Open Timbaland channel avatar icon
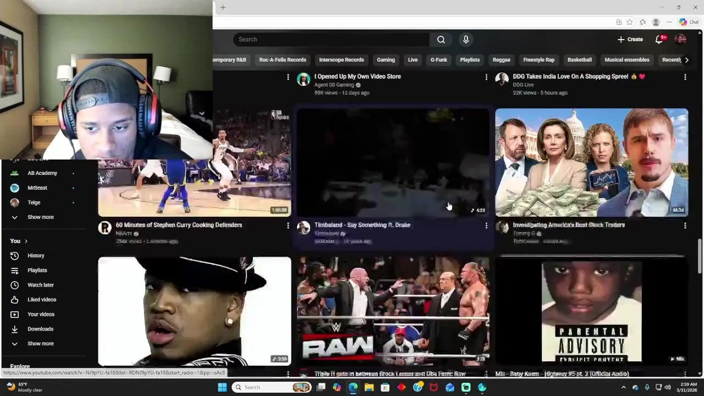The width and height of the screenshot is (704, 396). tap(304, 228)
